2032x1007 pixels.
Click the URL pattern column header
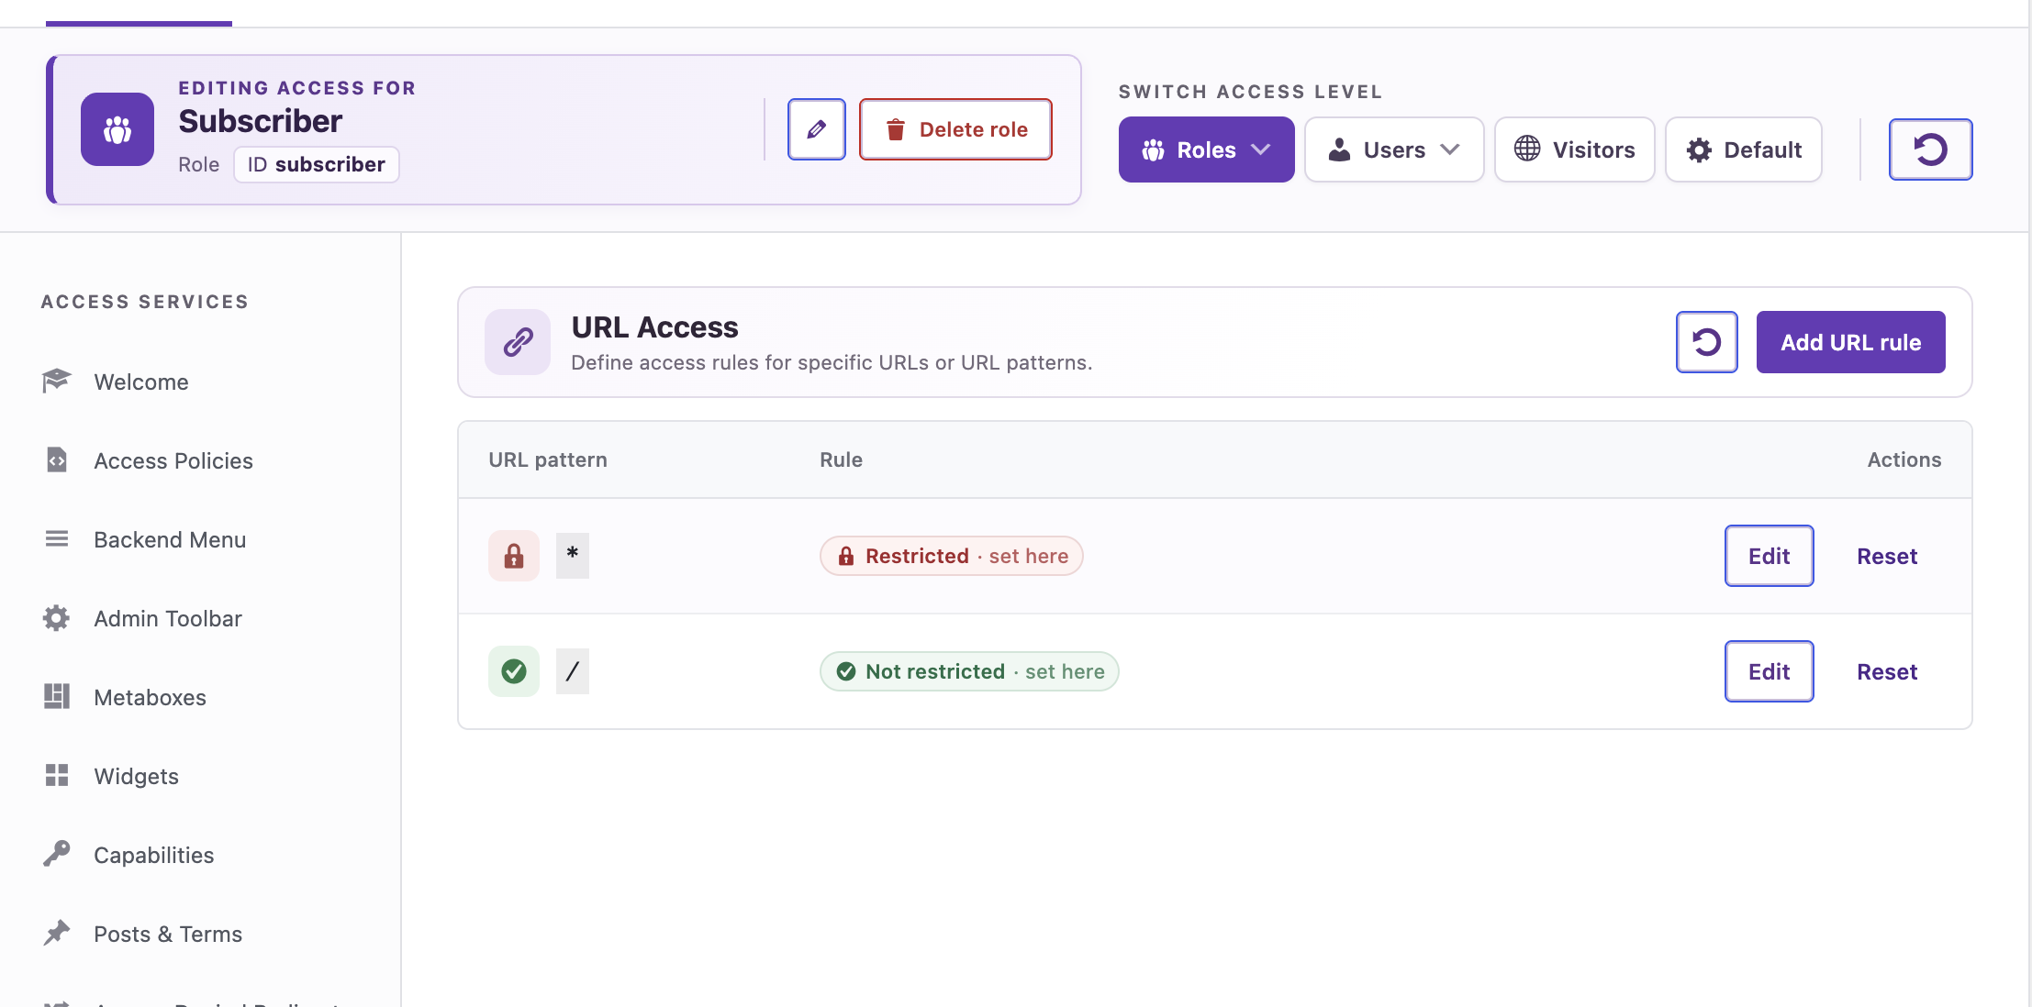click(548, 459)
